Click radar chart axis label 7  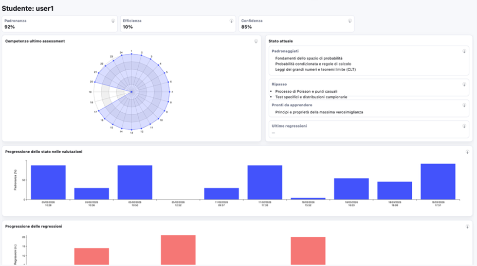tap(172, 92)
